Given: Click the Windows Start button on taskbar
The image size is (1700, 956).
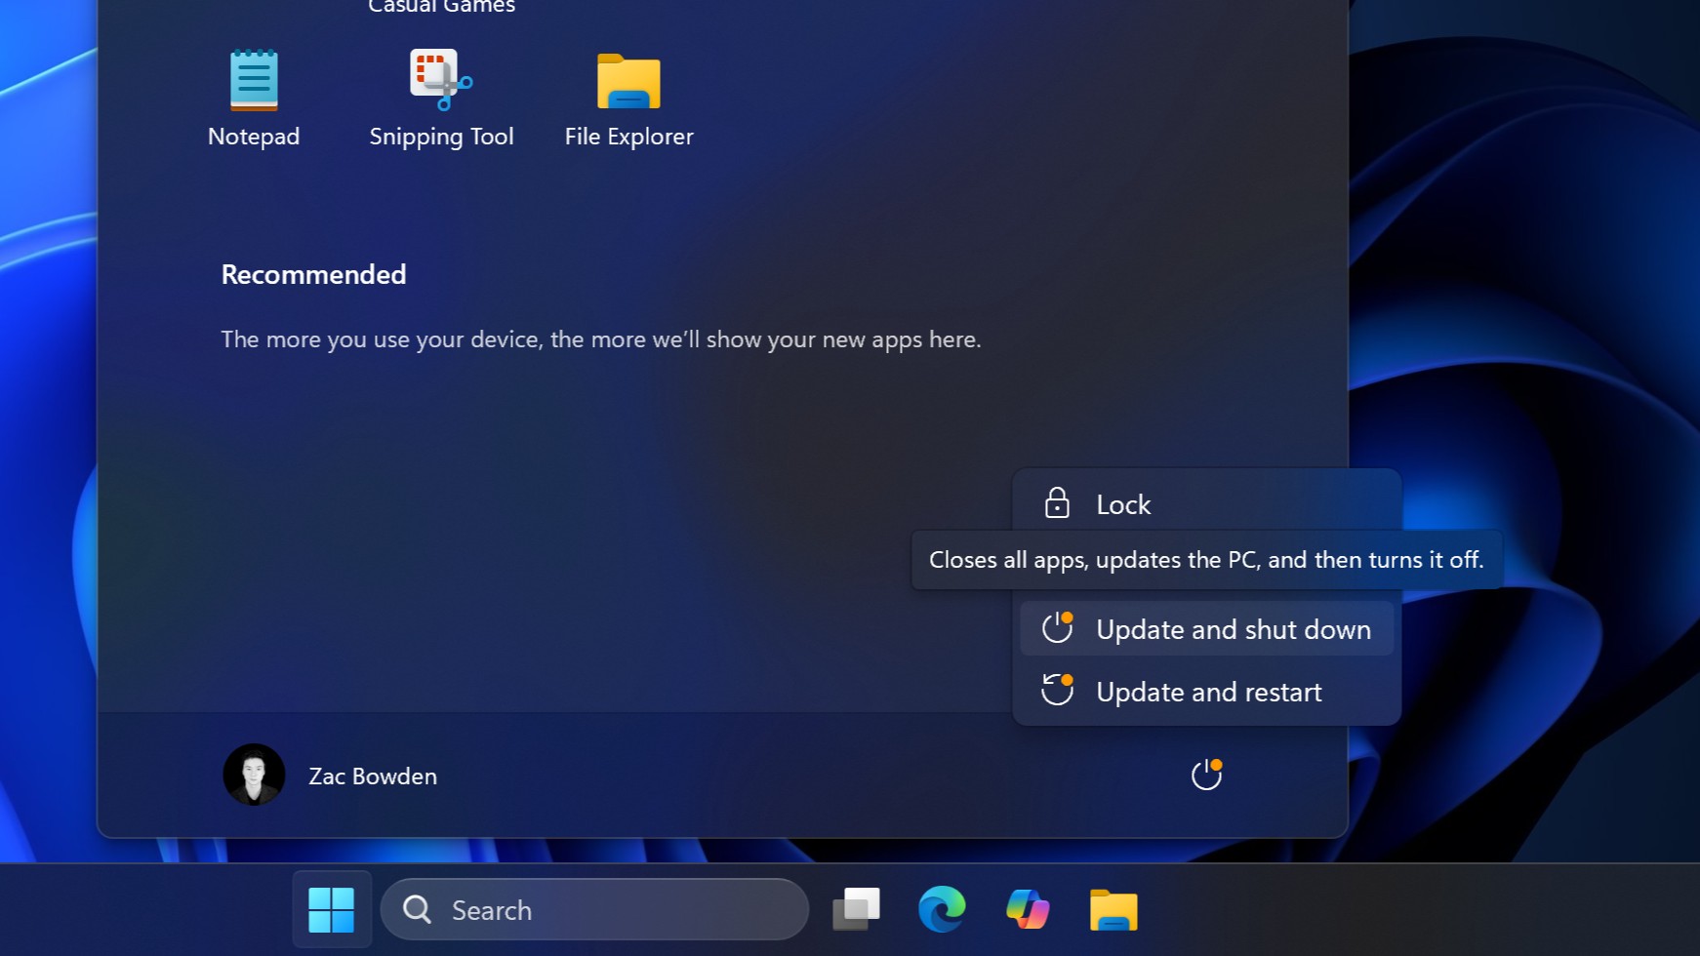Looking at the screenshot, I should tap(332, 909).
